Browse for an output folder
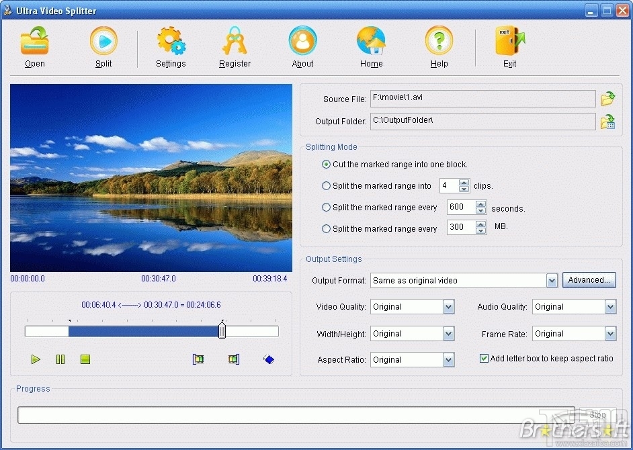The image size is (633, 450). (x=607, y=122)
